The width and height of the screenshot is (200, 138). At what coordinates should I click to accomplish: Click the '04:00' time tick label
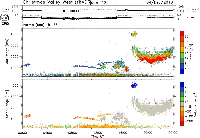47,133
